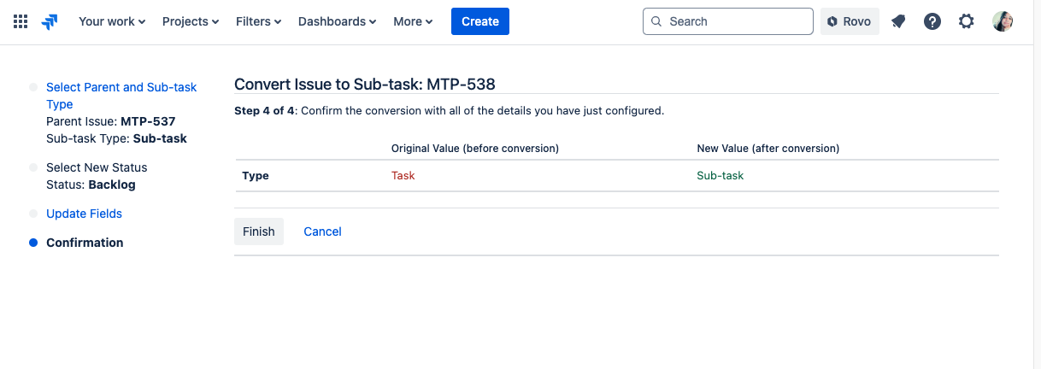Open the help question mark icon
The image size is (1041, 369).
click(932, 21)
